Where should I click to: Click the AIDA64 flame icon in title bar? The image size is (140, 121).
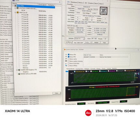tap(65, 49)
